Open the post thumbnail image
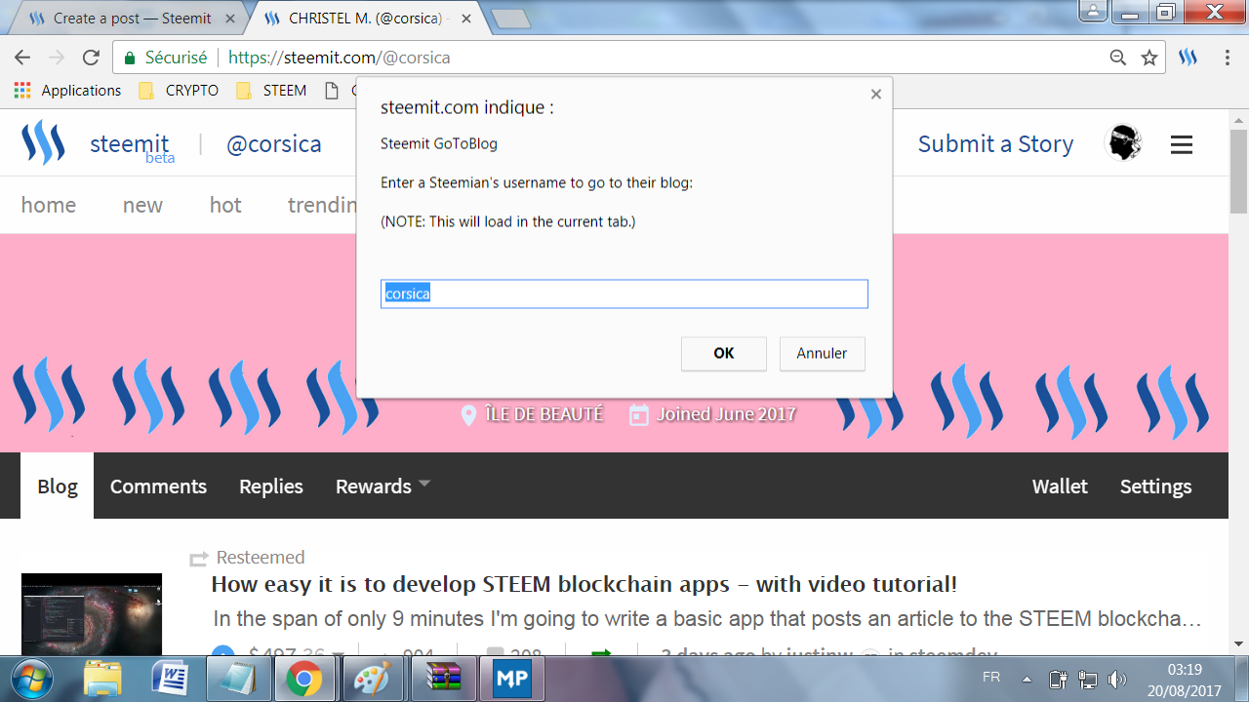This screenshot has height=702, width=1249. (92, 614)
